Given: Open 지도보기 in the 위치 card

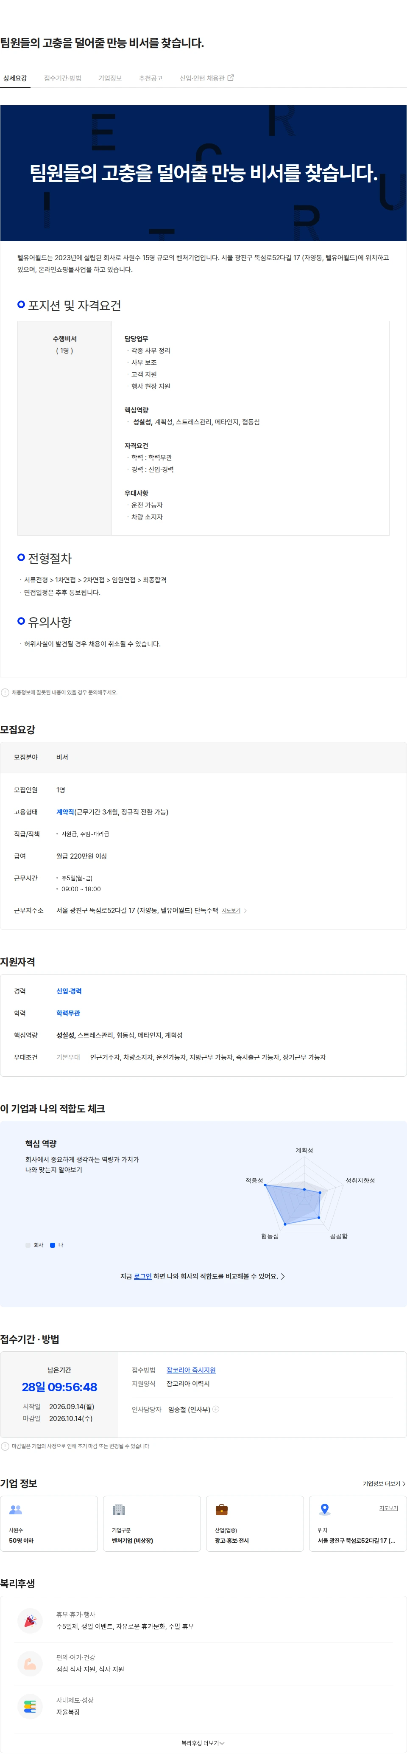Looking at the screenshot, I should [389, 1508].
